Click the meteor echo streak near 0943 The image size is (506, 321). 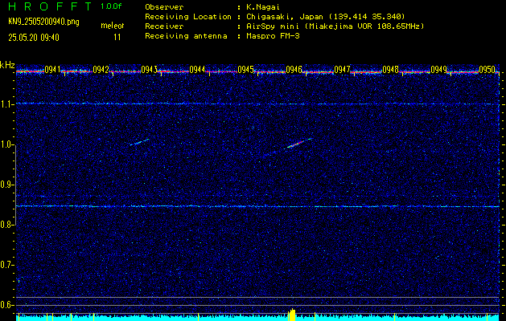point(139,142)
